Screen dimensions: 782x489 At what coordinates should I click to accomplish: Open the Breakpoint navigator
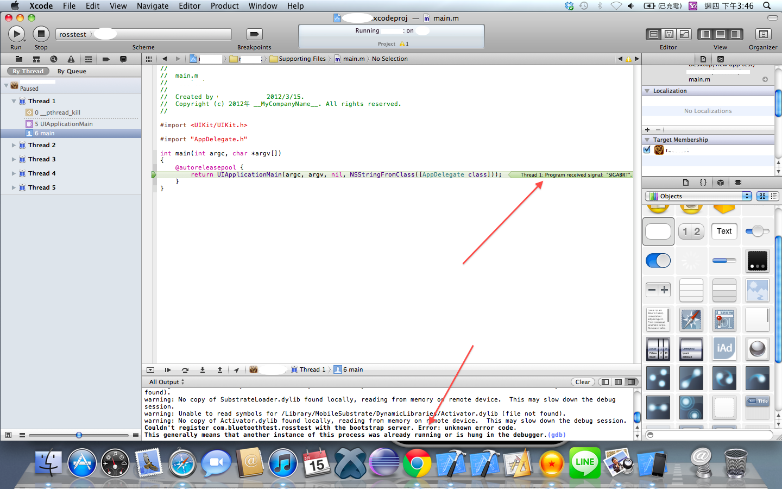coord(106,59)
